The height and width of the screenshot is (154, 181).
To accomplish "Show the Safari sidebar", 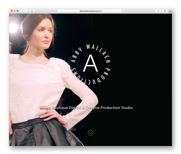I will [32, 11].
